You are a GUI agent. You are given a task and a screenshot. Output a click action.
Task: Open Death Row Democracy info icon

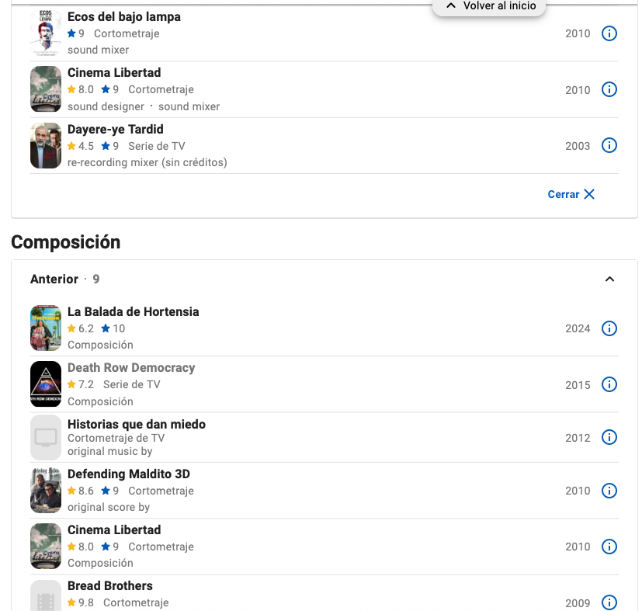pos(609,385)
